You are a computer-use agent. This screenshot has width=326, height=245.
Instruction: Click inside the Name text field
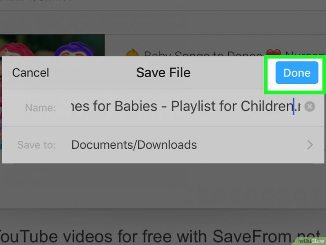tap(185, 107)
